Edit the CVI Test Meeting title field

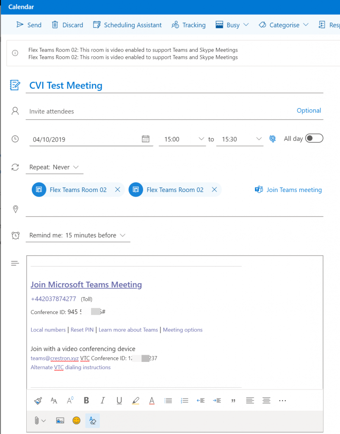pos(174,86)
